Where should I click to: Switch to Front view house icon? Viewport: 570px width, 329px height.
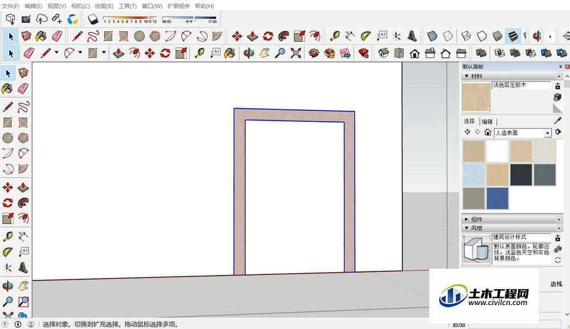coord(414,54)
